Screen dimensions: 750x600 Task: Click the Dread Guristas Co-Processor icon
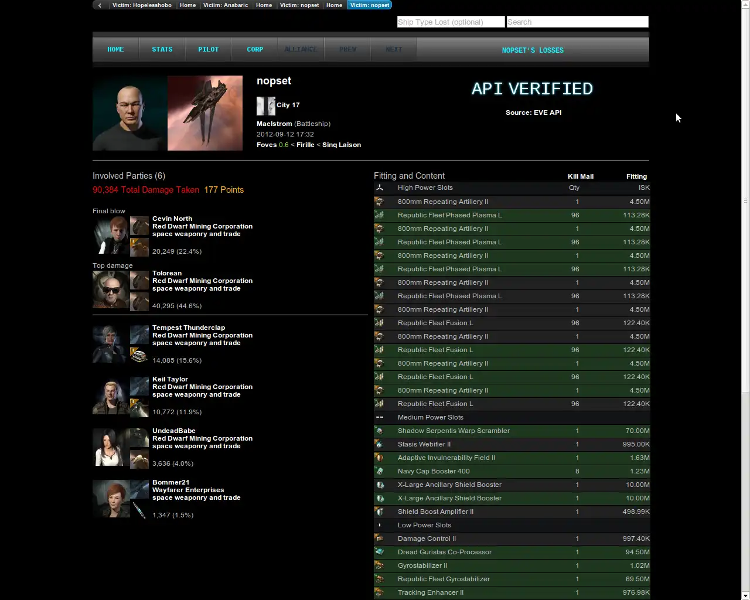tap(380, 553)
